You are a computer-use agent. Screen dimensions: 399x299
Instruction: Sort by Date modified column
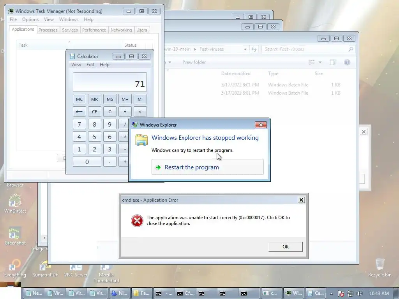(236, 74)
